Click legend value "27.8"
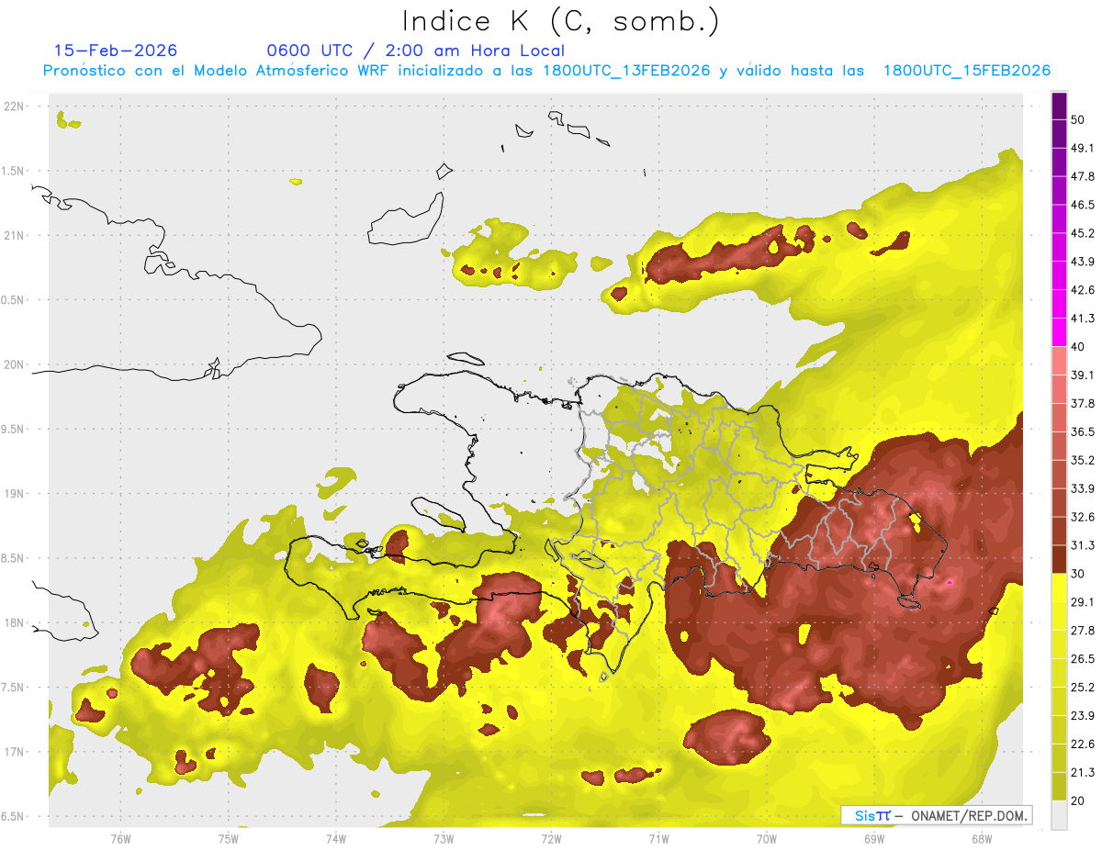 [x=1083, y=630]
